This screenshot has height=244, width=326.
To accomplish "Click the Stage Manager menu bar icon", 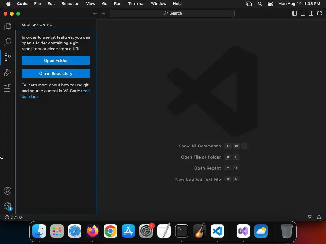I will click(249, 4).
